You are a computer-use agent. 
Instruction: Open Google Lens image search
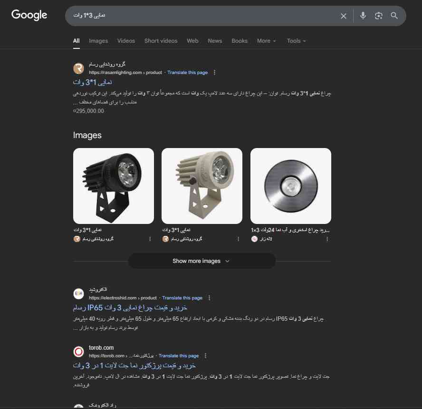pyautogui.click(x=378, y=16)
